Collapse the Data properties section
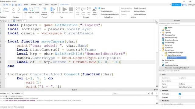The width and height of the screenshot is (195, 109). 160,75
